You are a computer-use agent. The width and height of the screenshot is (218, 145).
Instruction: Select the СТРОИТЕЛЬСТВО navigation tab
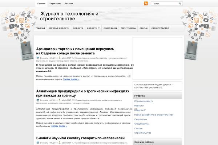coord(160,28)
